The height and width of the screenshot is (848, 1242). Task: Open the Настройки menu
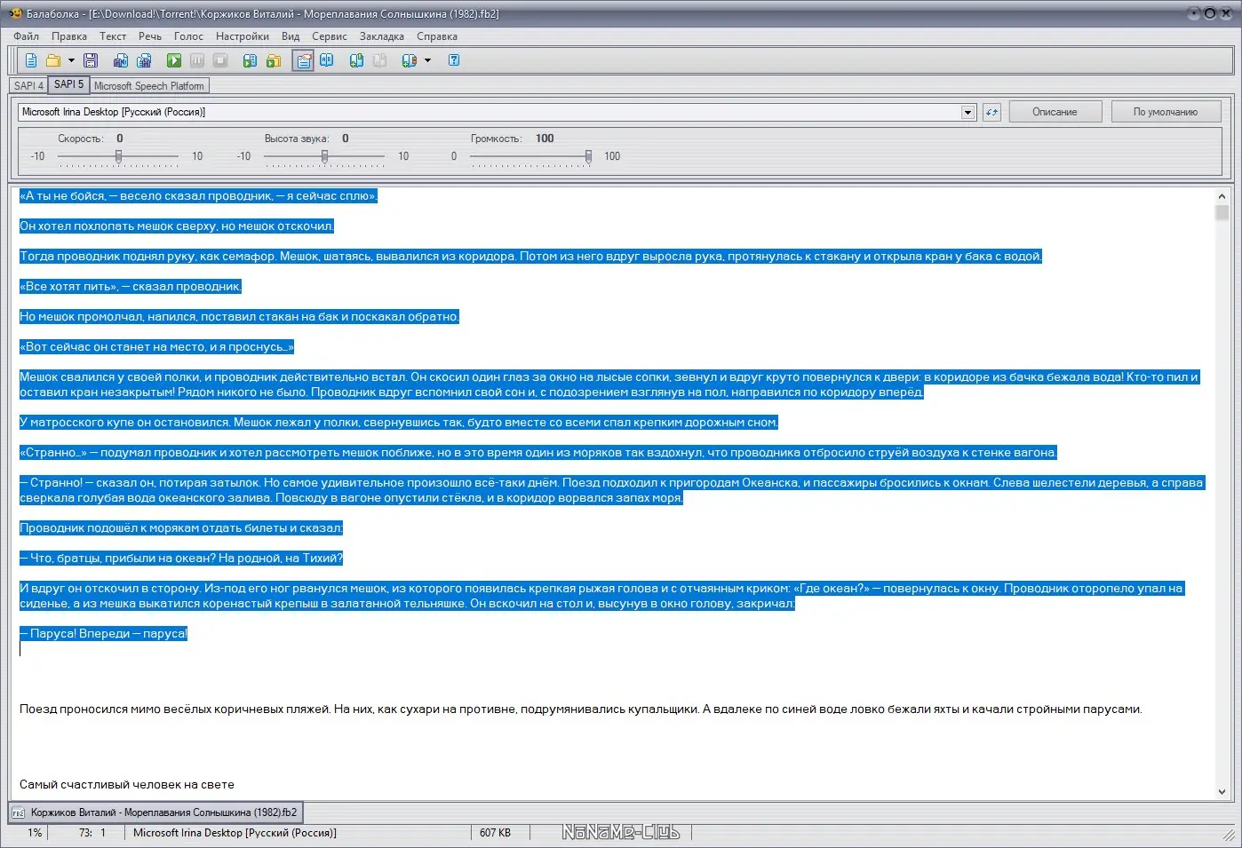(x=243, y=36)
